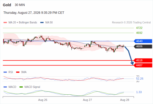Click the MA 20 + Bollinger Bands legend swatch
The width and height of the screenshot is (153, 104).
pos(5,23)
